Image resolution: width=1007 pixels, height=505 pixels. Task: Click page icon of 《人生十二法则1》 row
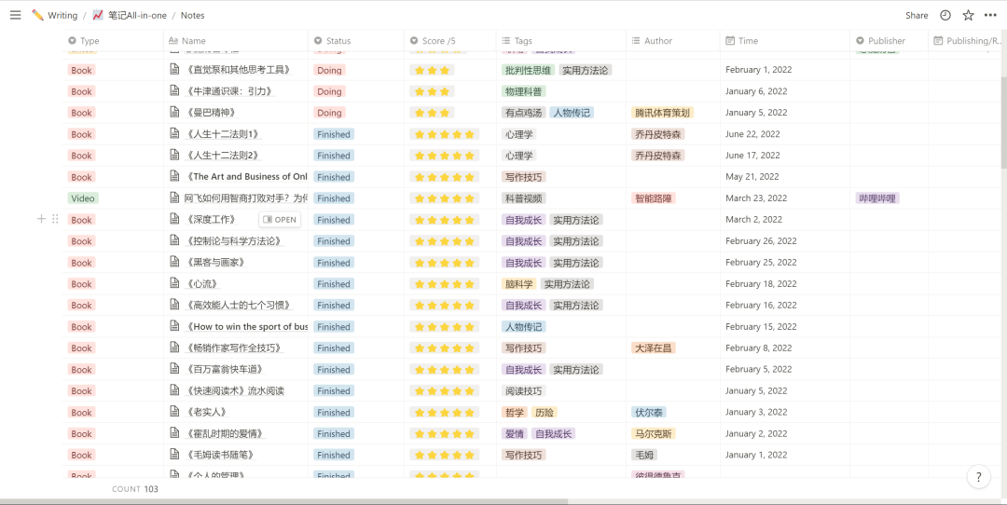point(174,134)
